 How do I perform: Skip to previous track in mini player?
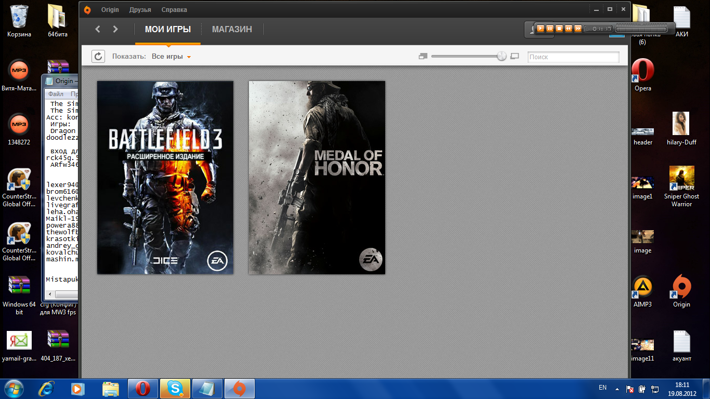click(569, 29)
